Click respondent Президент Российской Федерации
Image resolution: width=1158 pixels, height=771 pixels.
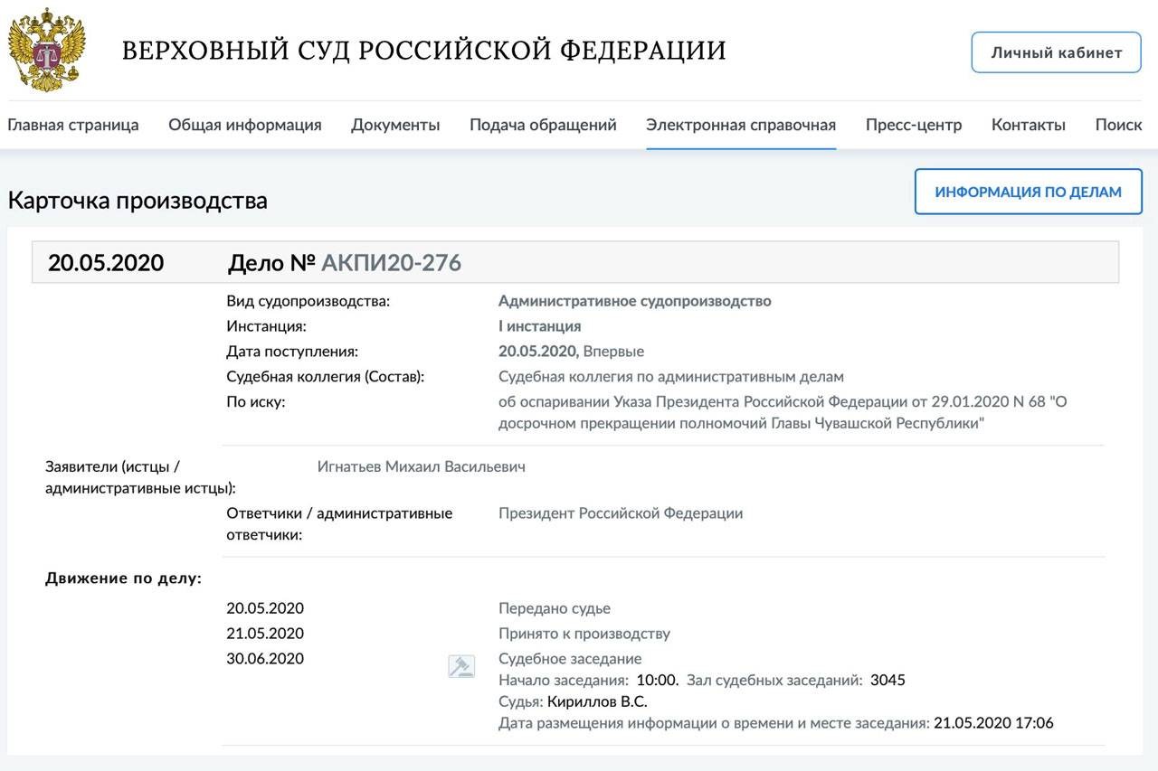[x=620, y=513]
